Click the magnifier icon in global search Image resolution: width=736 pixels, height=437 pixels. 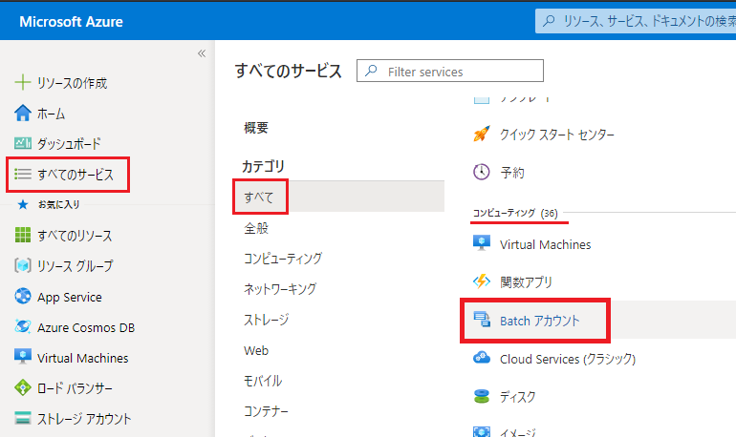pos(549,21)
